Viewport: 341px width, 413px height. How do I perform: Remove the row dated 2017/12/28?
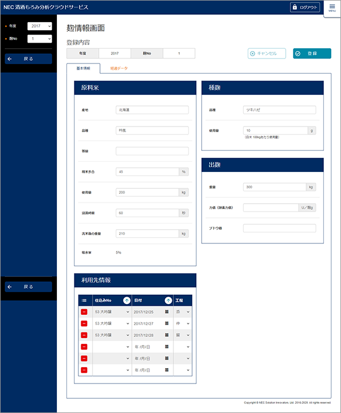coord(84,335)
